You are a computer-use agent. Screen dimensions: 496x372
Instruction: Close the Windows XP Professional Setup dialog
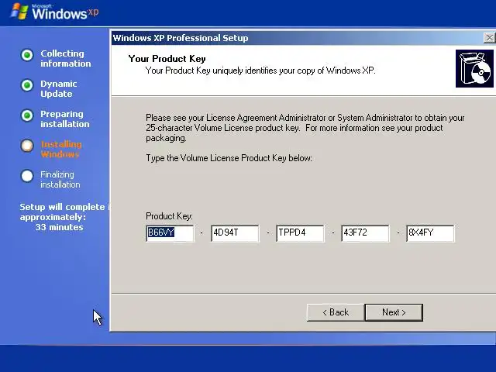pyautogui.click(x=489, y=38)
